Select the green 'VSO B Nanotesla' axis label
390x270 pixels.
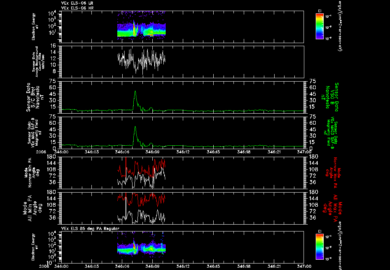point(330,97)
